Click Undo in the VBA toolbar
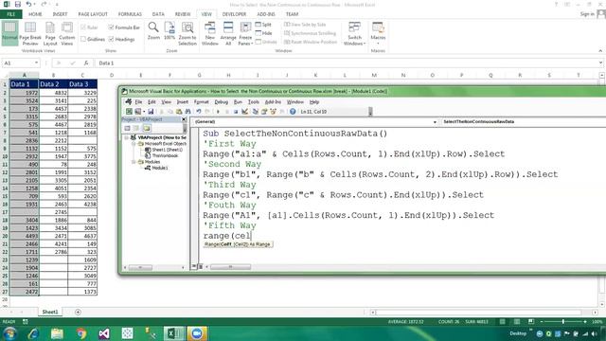This screenshot has width=606, height=341. pos(199,112)
